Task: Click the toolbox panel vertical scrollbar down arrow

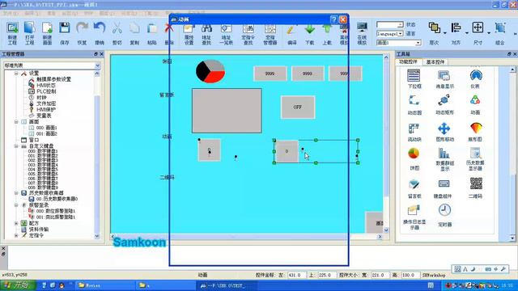Action: 512,238
